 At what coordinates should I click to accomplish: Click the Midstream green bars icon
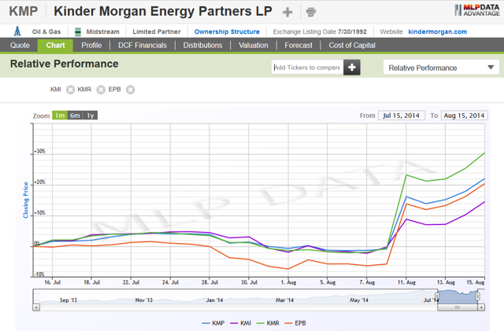77,31
